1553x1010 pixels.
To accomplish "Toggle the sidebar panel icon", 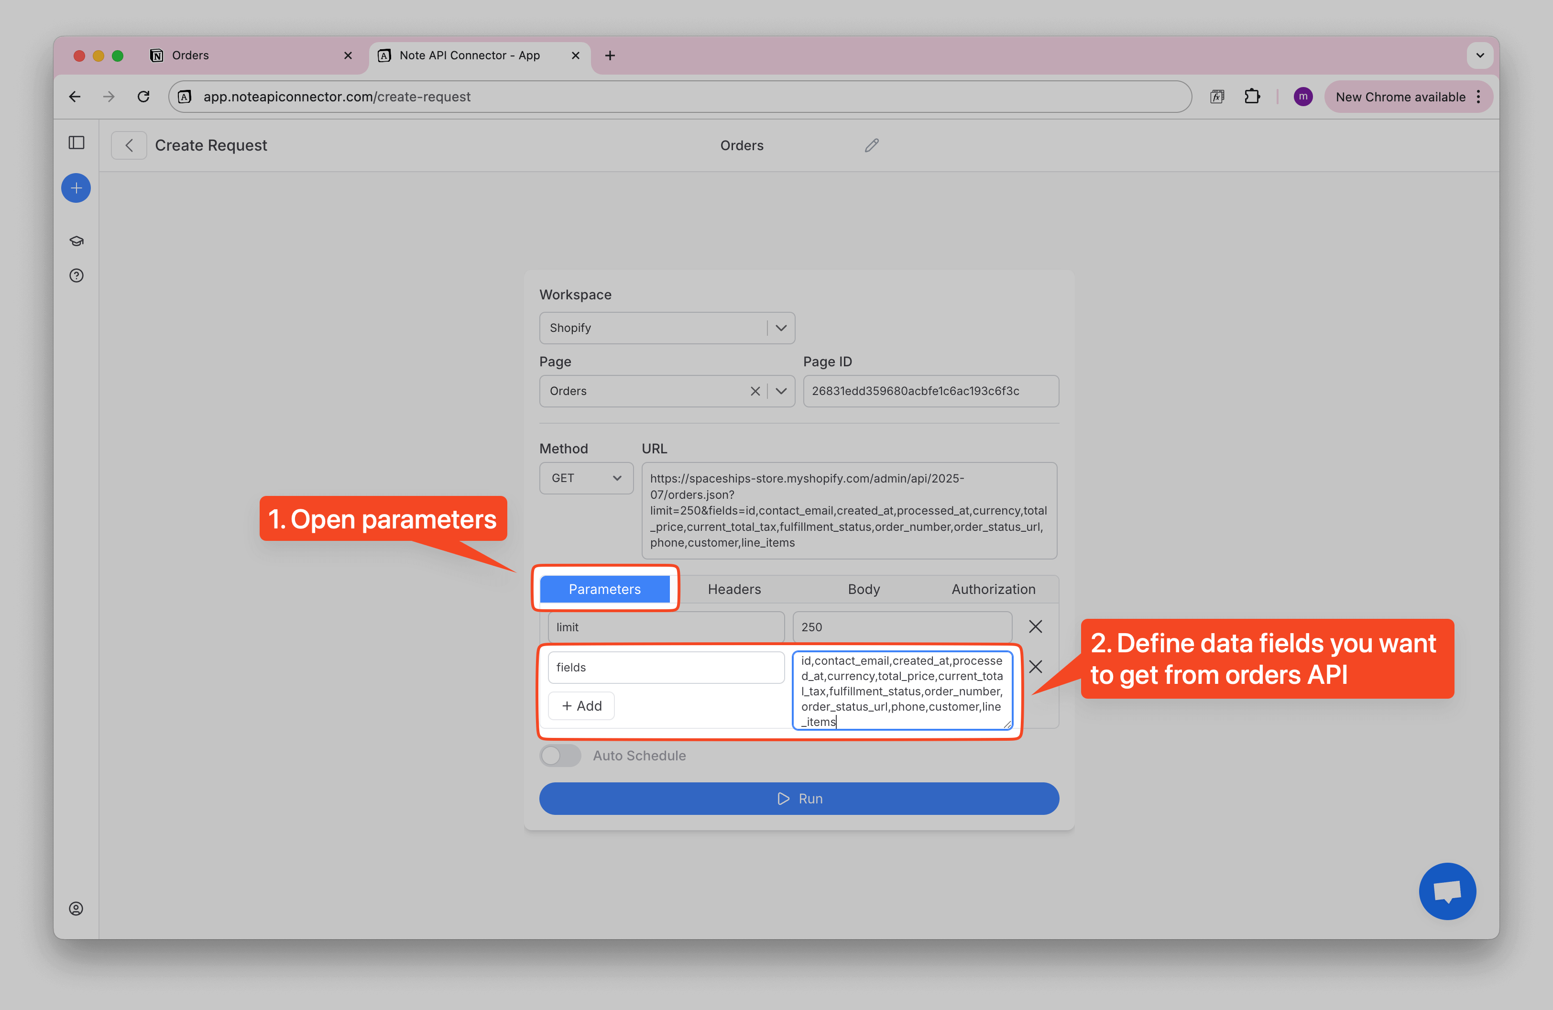I will (77, 142).
